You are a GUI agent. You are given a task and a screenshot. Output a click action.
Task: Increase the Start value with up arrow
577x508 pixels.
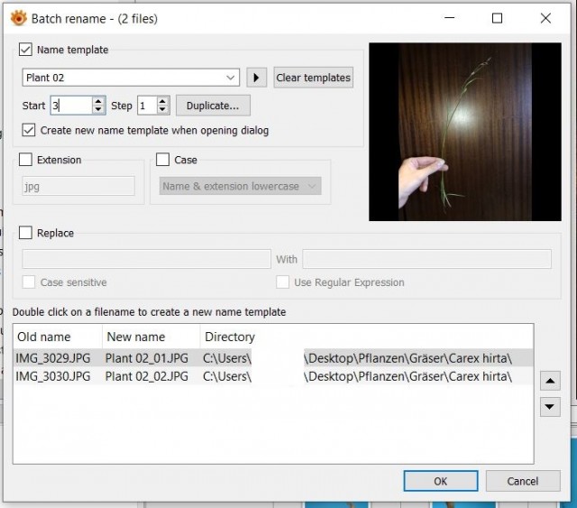click(98, 101)
